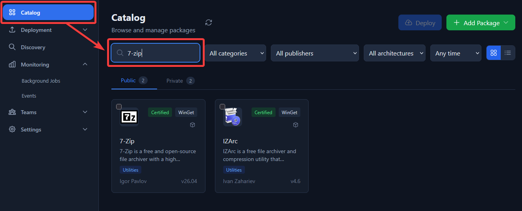The image size is (522, 211).
Task: Open the Catalog sidebar item
Action: click(48, 13)
